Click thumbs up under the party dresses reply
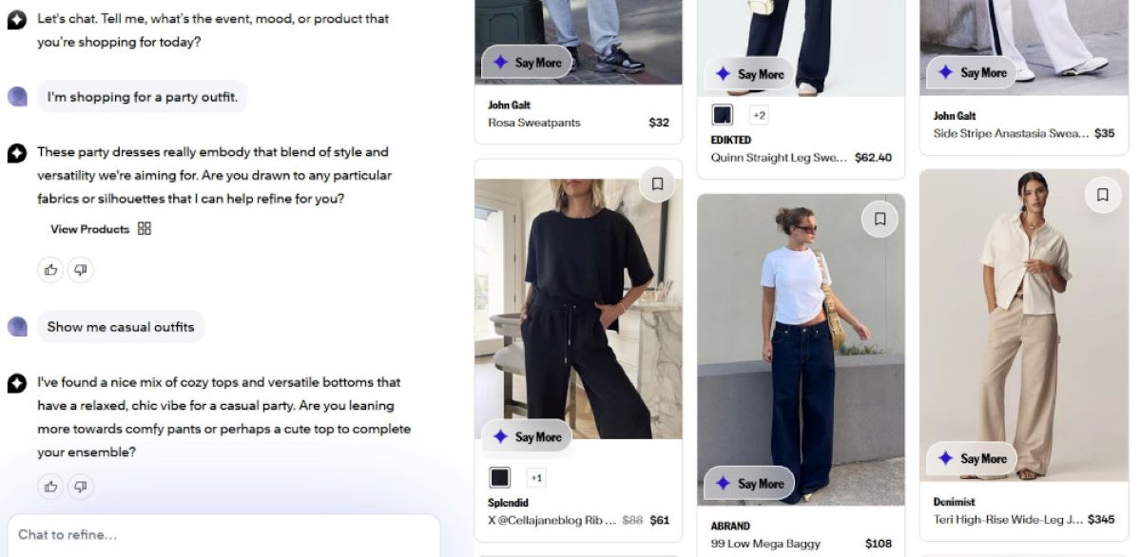Screen dimensions: 1141x557 click(x=50, y=270)
